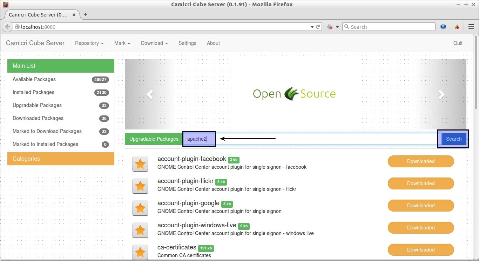479x261 pixels.
Task: Click Downloaded button for ca-certificates
Action: (421, 250)
